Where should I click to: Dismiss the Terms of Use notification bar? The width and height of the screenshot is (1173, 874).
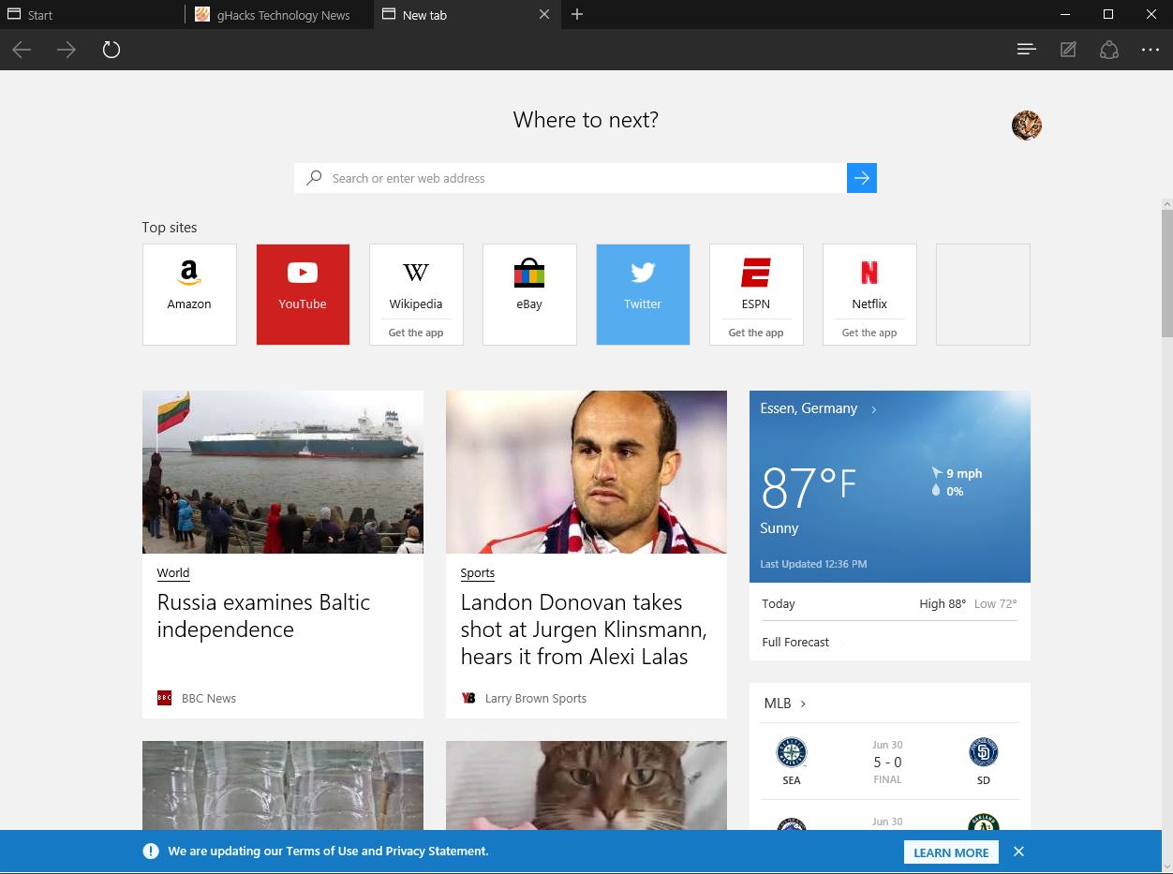(1018, 852)
